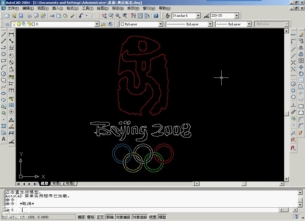The height and width of the screenshot is (221, 305).
Task: Expand the ISO-25 dimension style dropdown
Action: coord(236,15)
